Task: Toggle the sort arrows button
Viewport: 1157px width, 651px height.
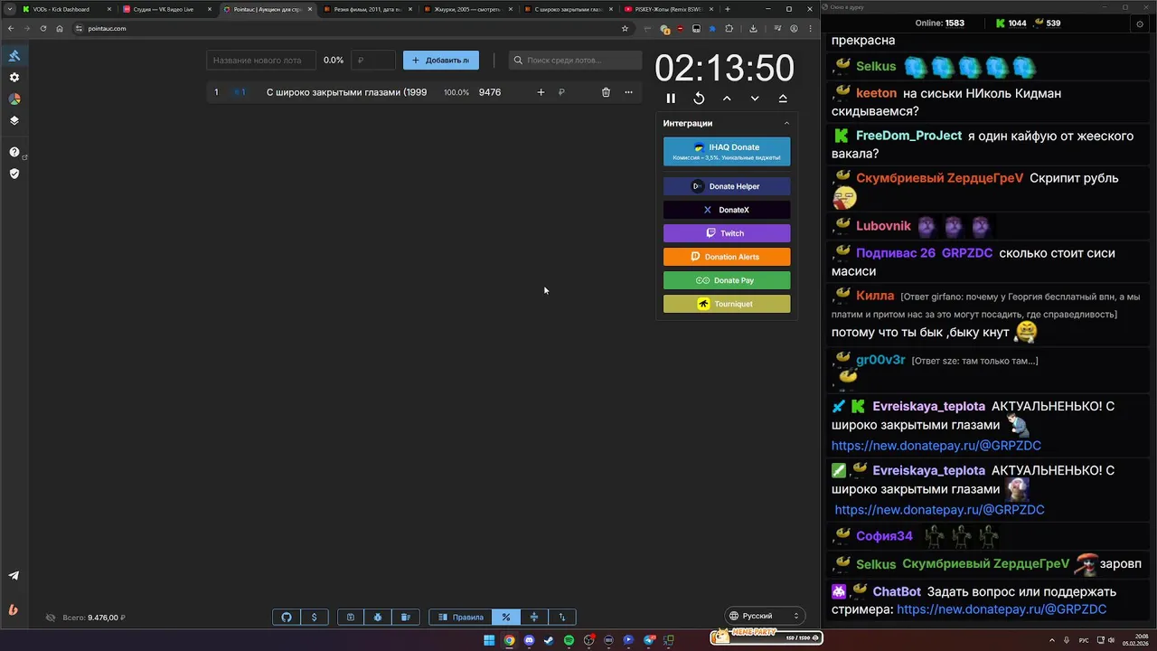Action: (561, 618)
